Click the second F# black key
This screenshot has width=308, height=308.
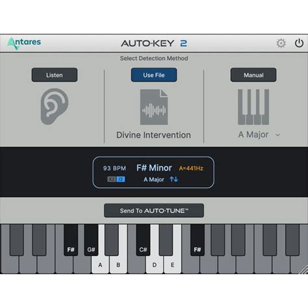point(198,240)
